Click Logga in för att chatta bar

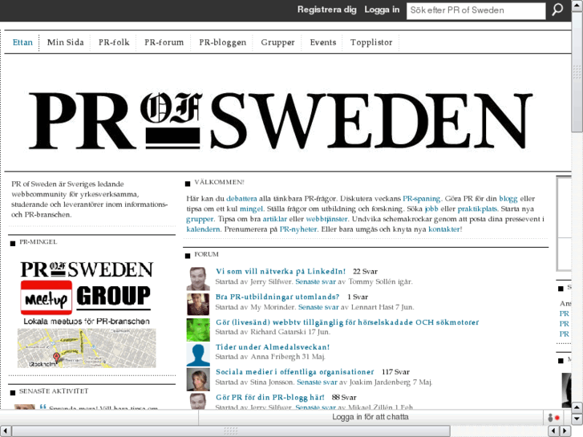370,417
